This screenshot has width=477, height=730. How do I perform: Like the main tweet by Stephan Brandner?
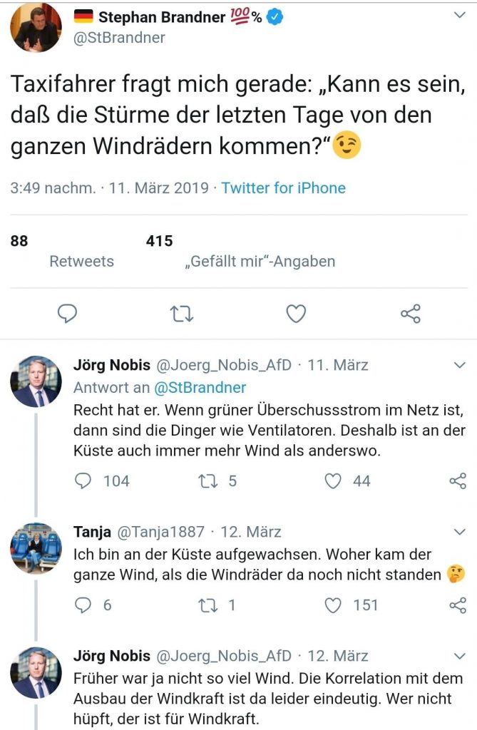tap(296, 314)
